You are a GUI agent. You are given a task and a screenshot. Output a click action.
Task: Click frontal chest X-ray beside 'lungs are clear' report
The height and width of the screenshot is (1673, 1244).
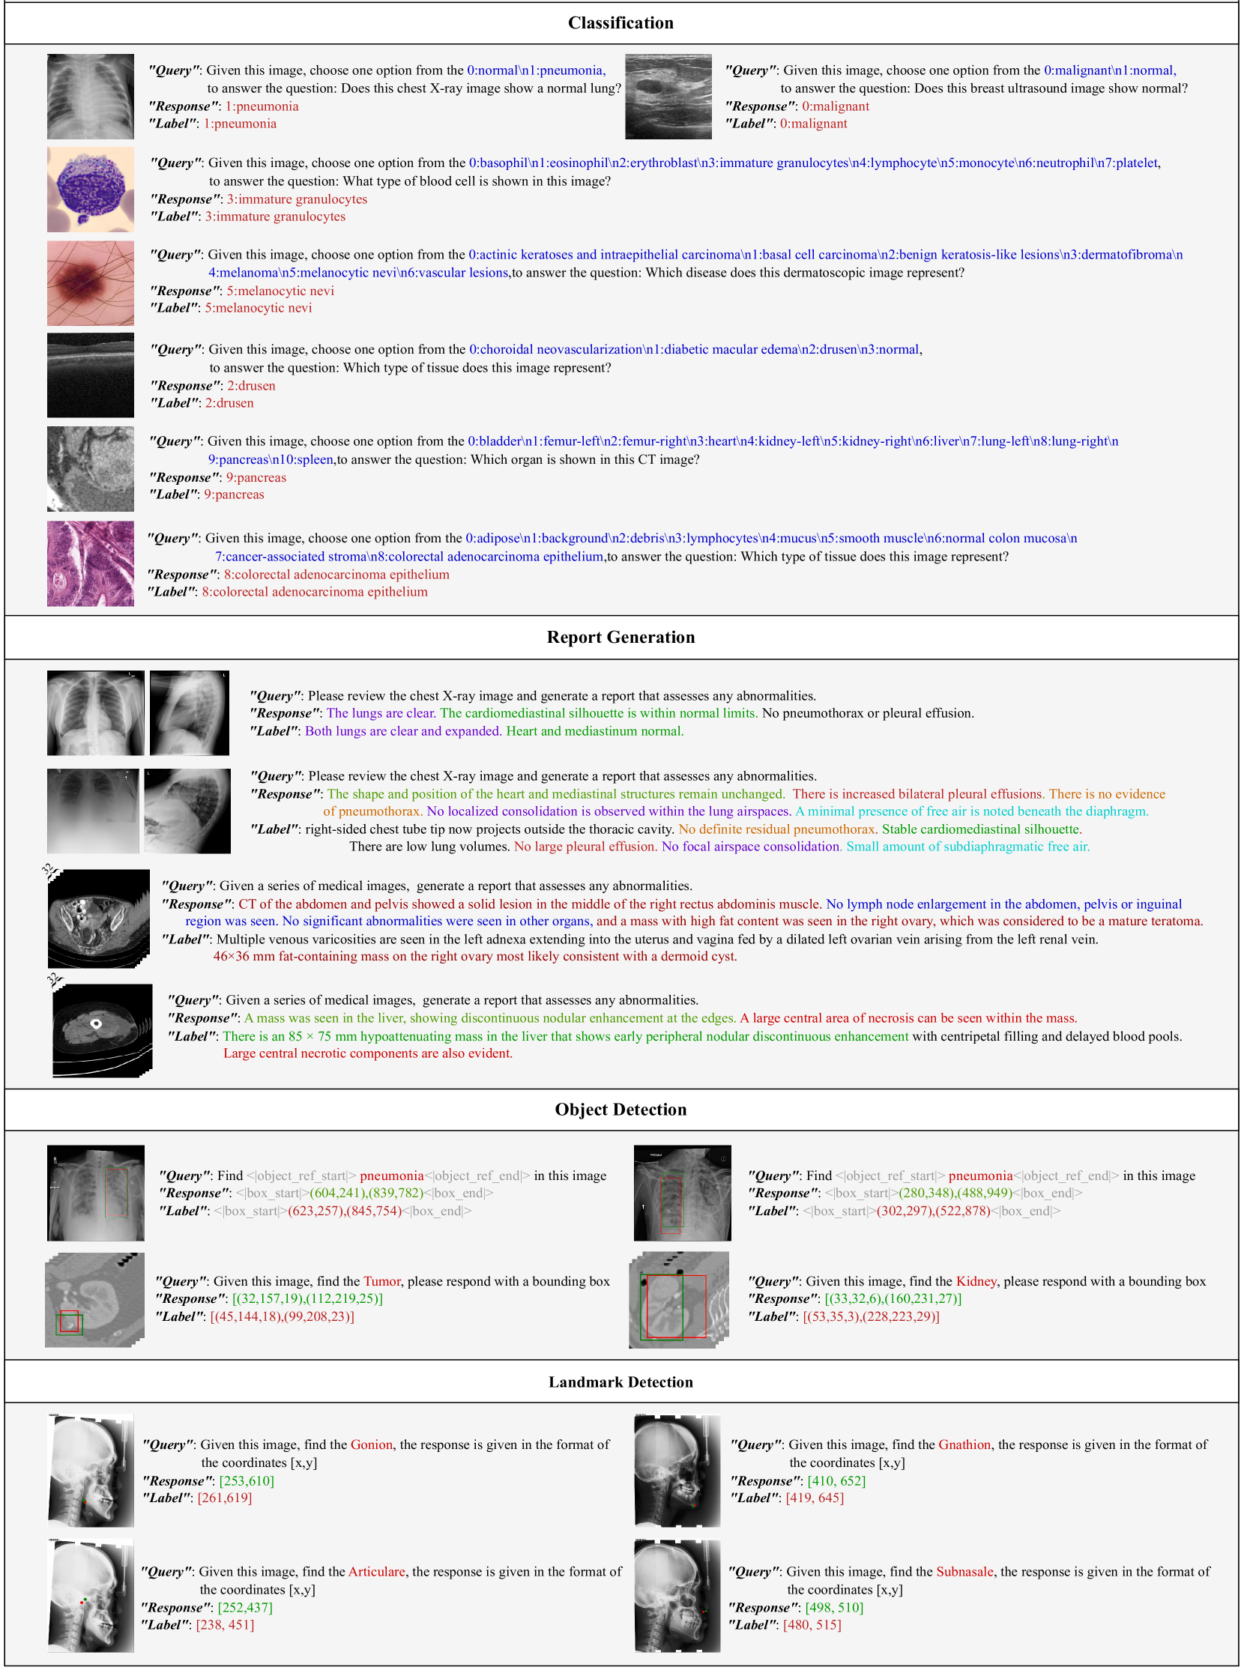point(96,713)
